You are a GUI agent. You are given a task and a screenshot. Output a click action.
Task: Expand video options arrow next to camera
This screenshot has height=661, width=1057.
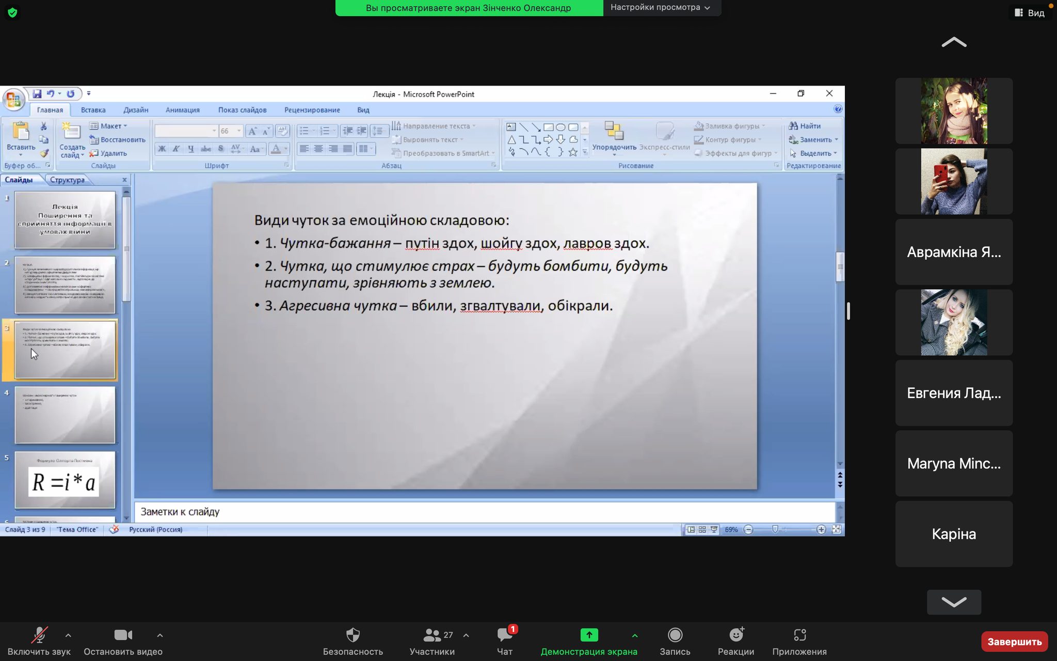pos(160,636)
